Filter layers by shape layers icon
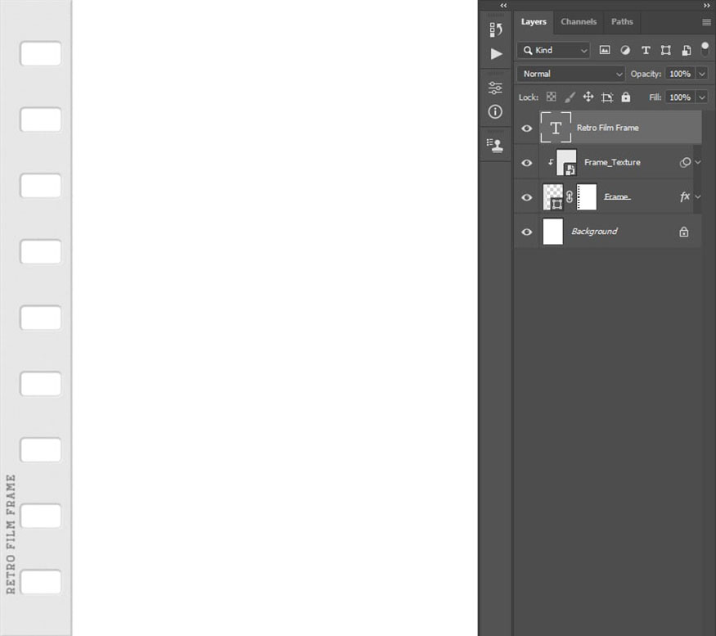Viewport: 716px width, 636px height. coord(666,50)
